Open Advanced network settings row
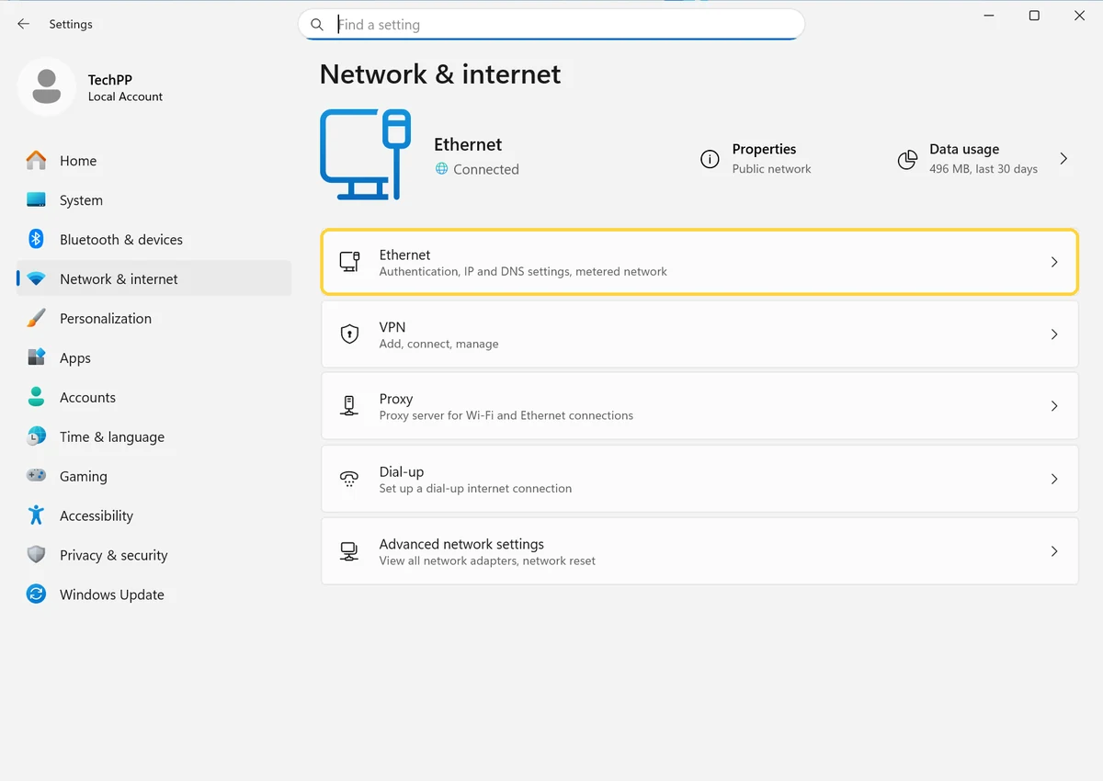Image resolution: width=1103 pixels, height=781 pixels. pyautogui.click(x=699, y=551)
